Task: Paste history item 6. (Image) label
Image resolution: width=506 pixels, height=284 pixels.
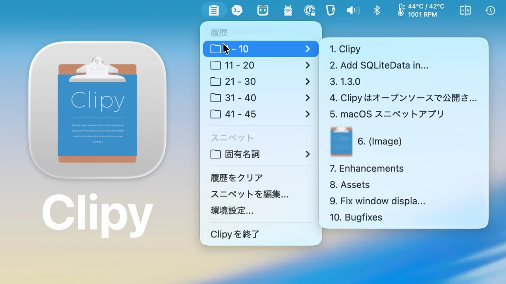Action: tap(379, 141)
